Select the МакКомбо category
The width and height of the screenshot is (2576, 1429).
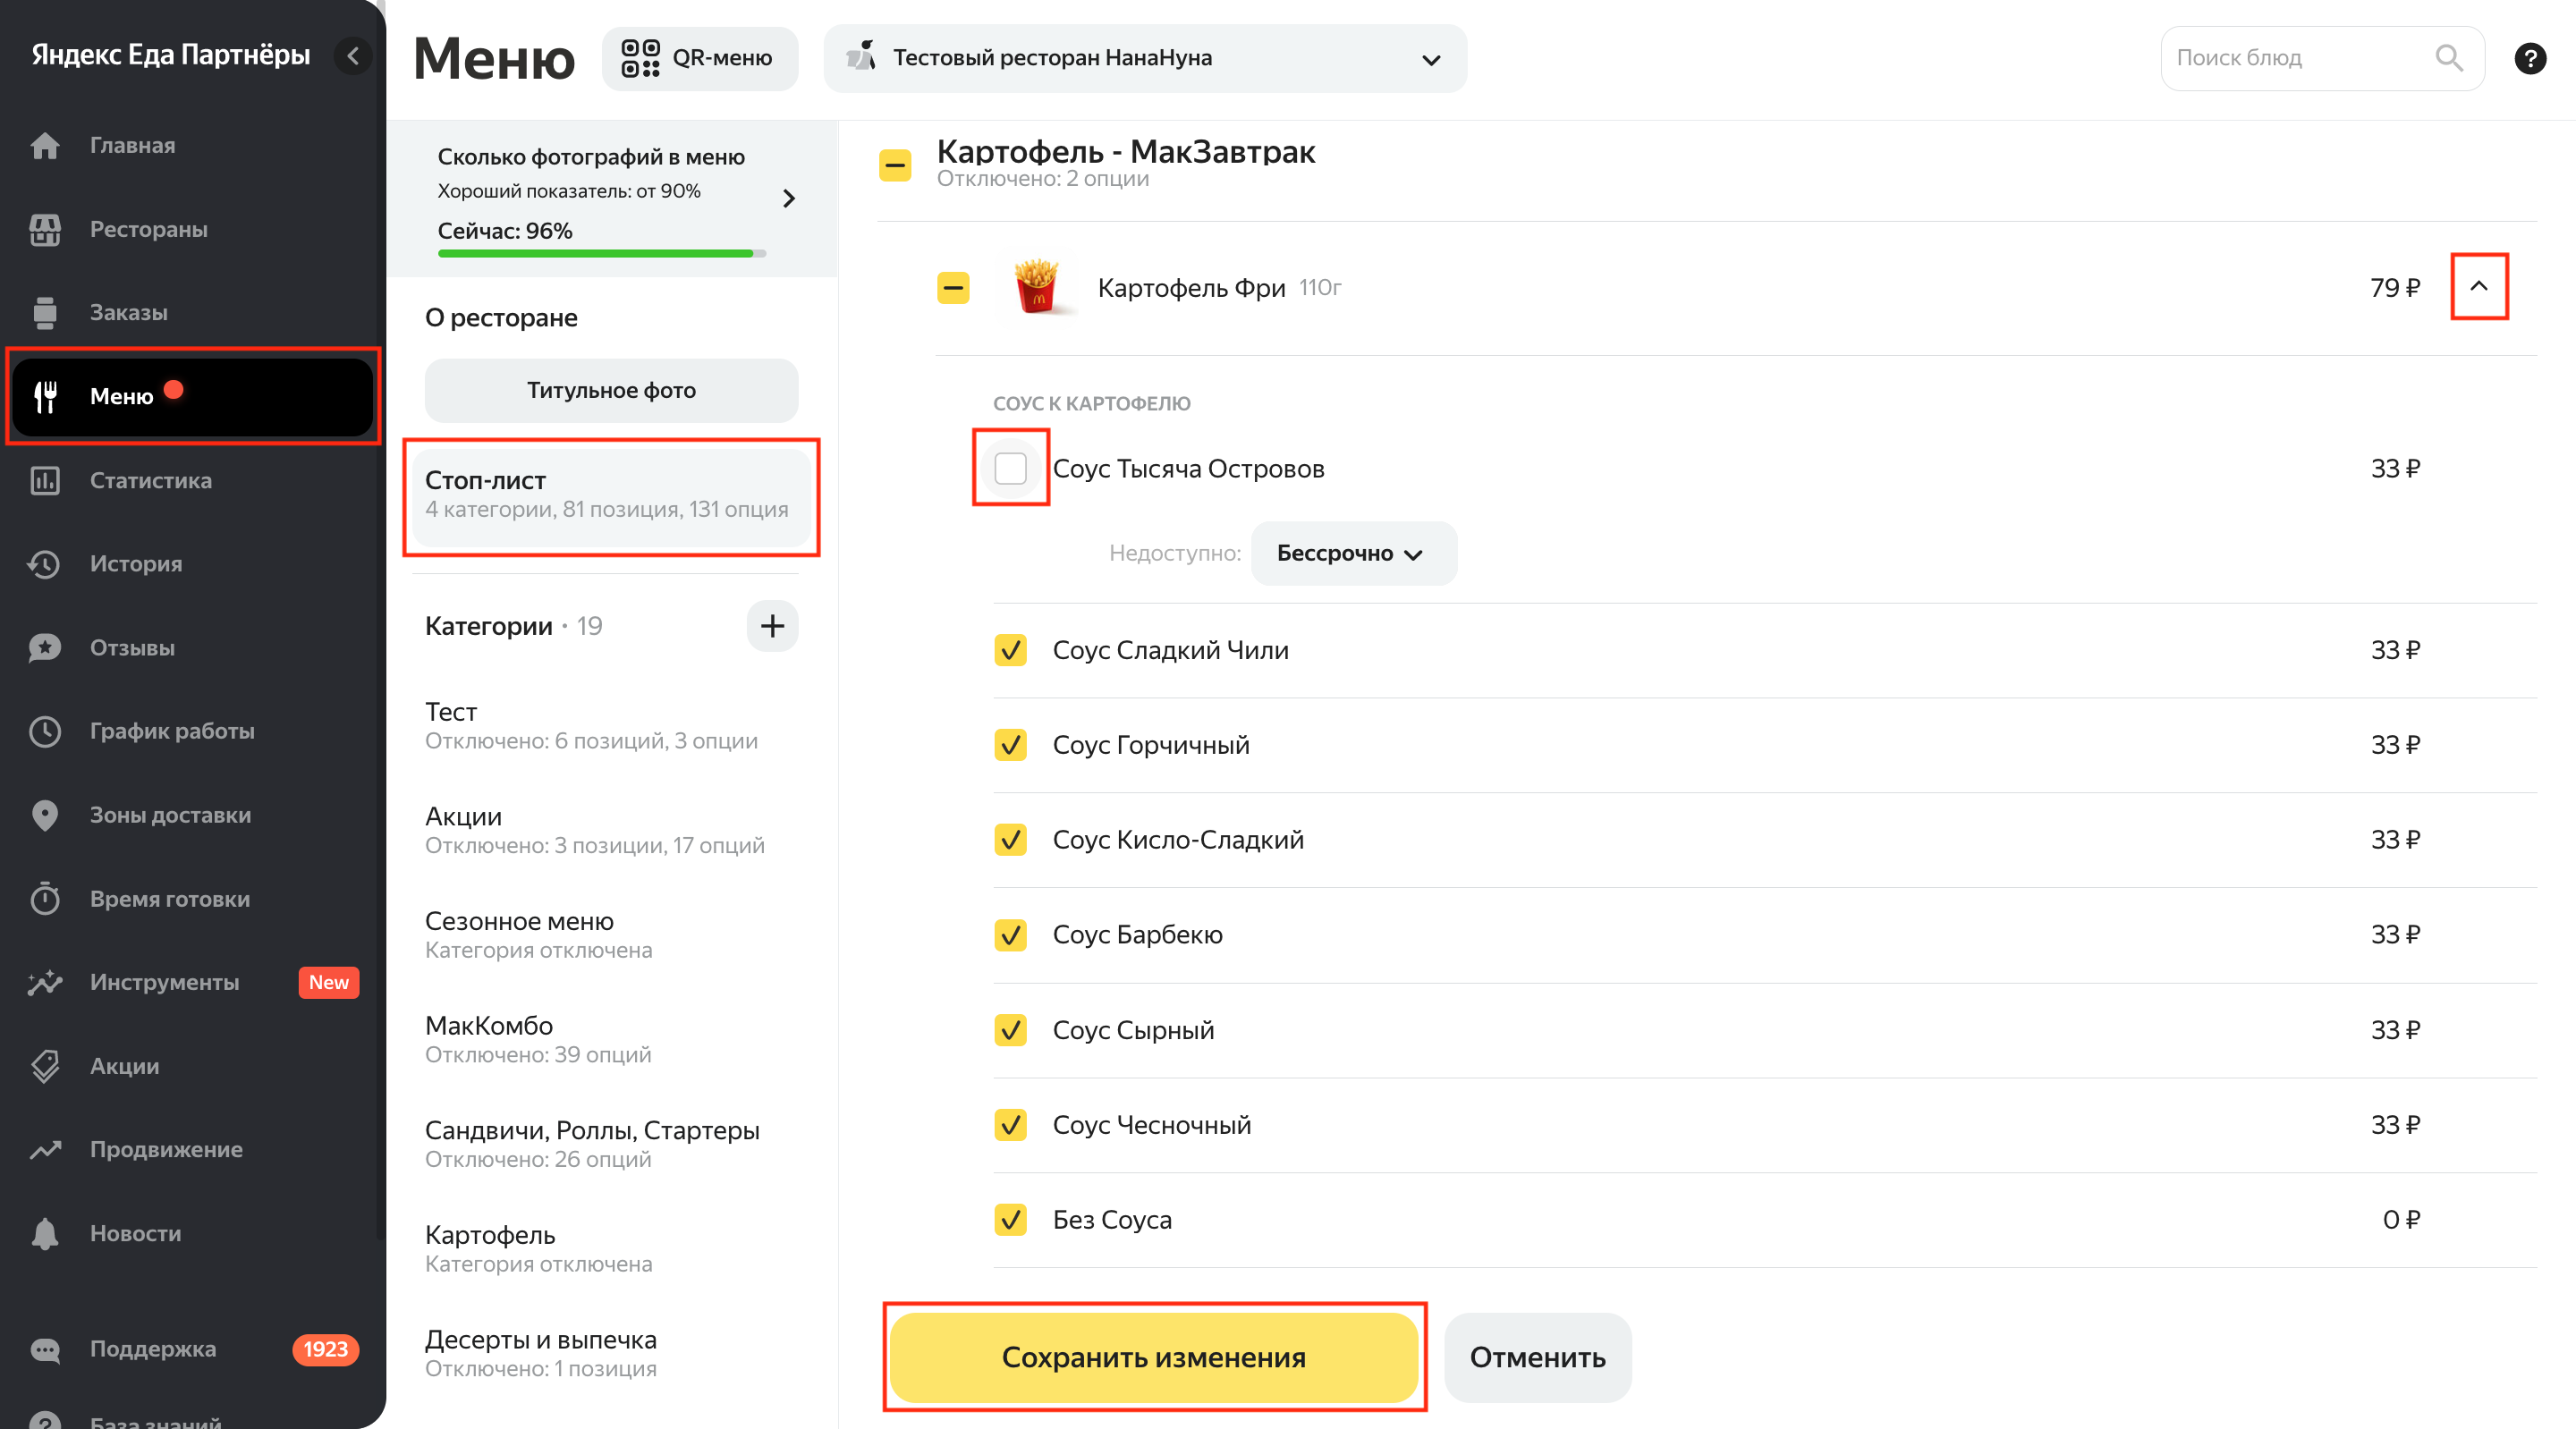[611, 1039]
